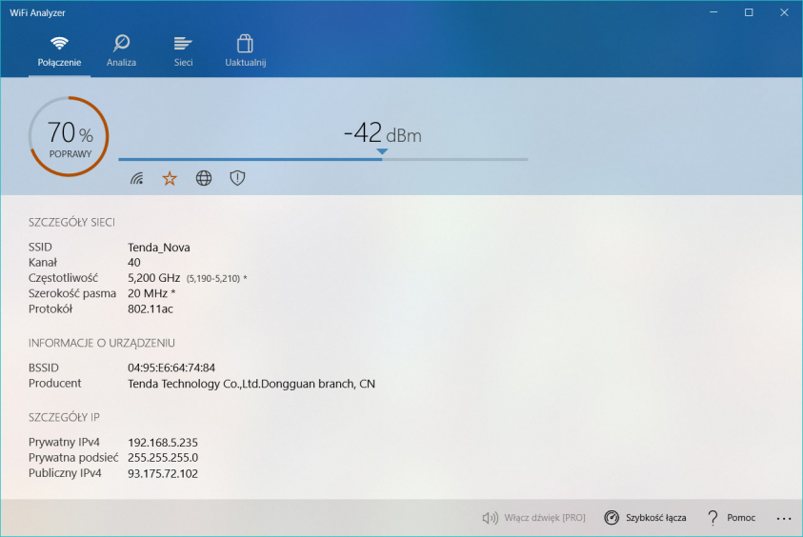The height and width of the screenshot is (537, 803).
Task: Switch to the Analiza tab
Action: (121, 50)
